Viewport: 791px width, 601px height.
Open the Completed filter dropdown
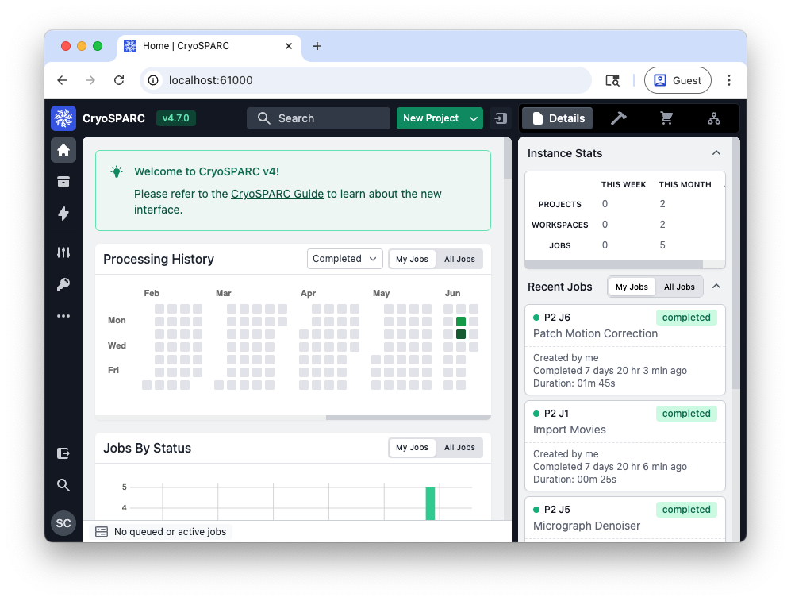tap(344, 259)
